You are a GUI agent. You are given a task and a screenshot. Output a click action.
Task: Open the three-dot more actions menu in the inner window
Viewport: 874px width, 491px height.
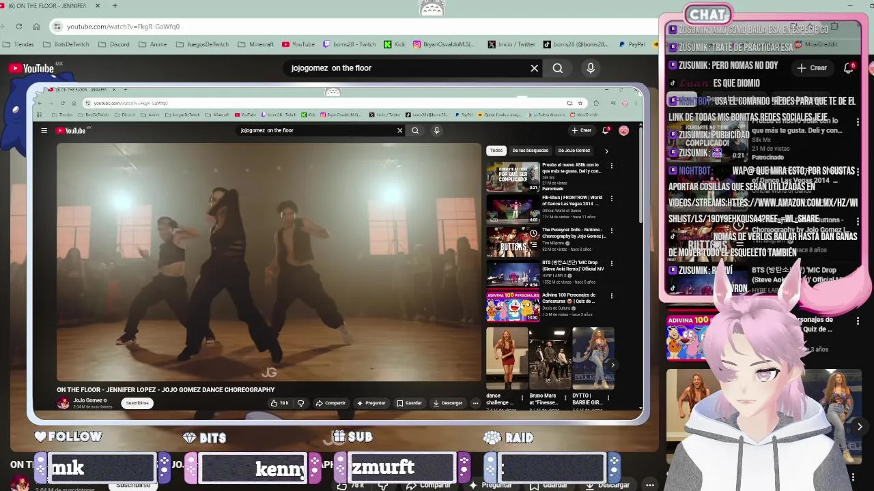[475, 403]
